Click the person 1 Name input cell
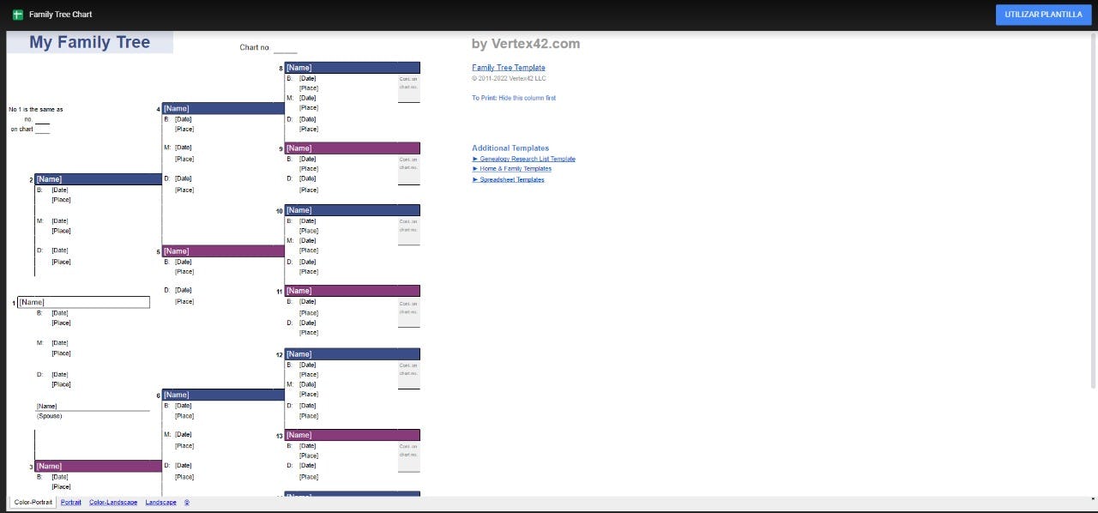 (83, 302)
